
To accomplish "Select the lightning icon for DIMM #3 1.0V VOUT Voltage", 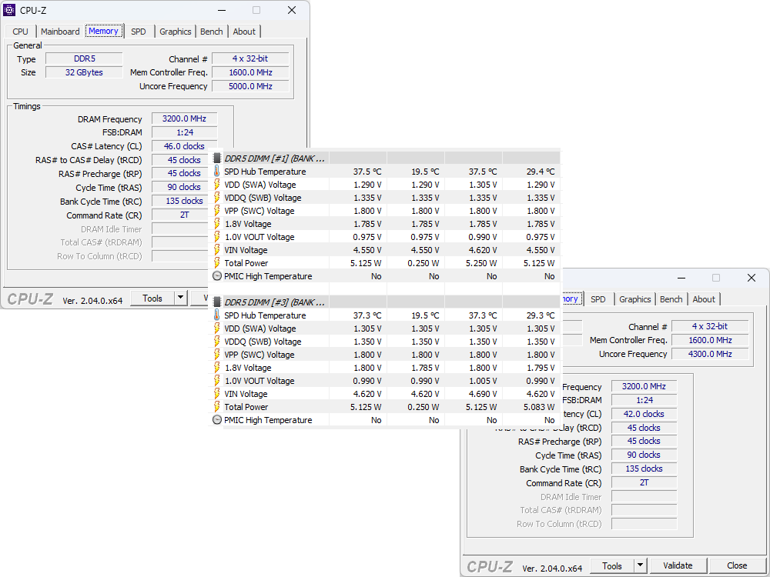I will (x=217, y=380).
